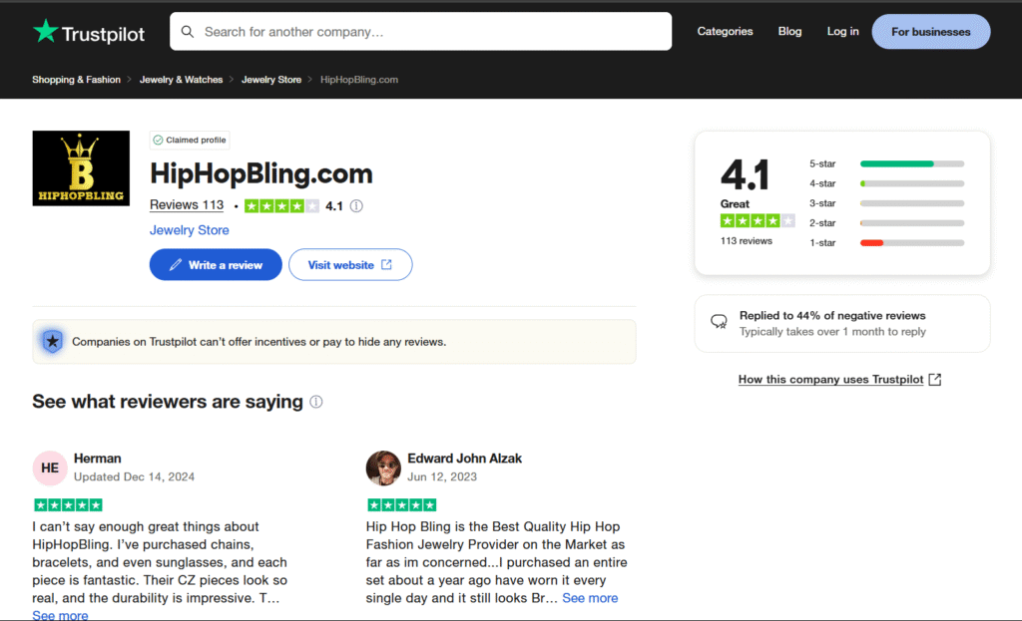The height and width of the screenshot is (621, 1022).
Task: Click Herman's HE avatar
Action: pos(50,467)
